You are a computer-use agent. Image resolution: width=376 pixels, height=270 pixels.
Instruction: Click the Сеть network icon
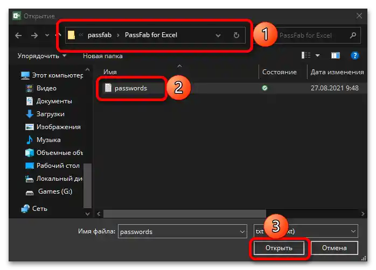(x=25, y=209)
